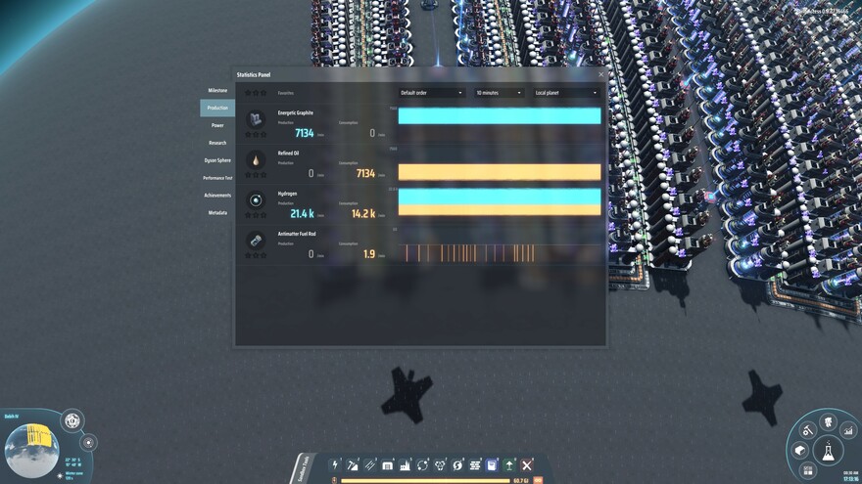Expand the 10 minutes time range dropdown
Image resolution: width=862 pixels, height=484 pixels.
(x=499, y=93)
